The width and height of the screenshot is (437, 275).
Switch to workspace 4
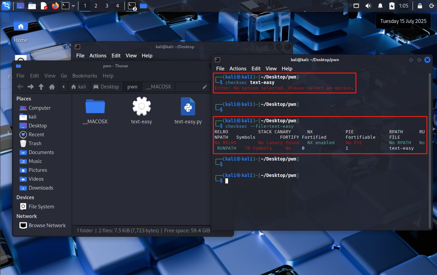click(118, 6)
